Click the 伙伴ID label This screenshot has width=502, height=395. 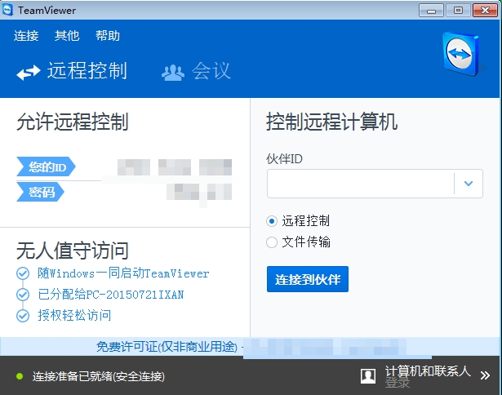pyautogui.click(x=284, y=159)
